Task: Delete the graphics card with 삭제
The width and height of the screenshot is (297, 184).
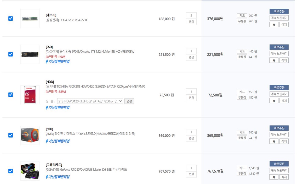Action: [284, 177]
